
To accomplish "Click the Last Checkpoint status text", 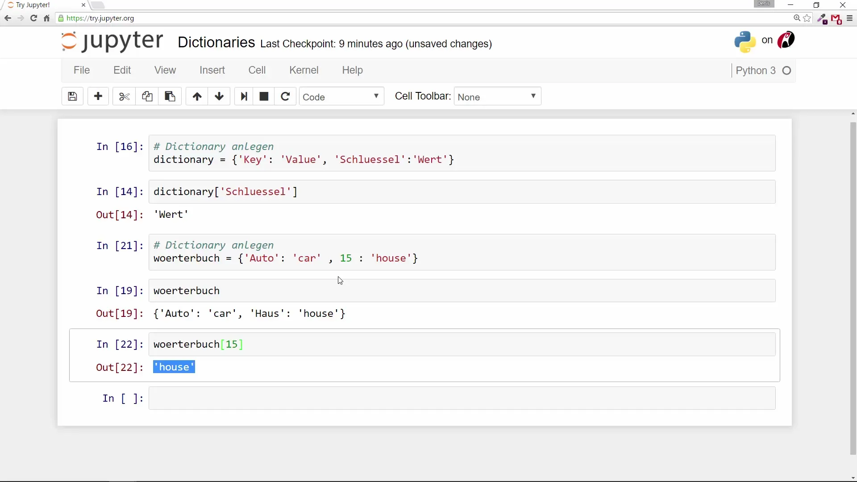I will 376,44.
